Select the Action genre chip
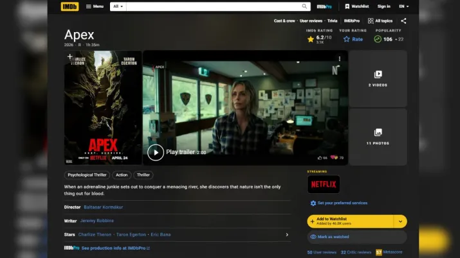This screenshot has width=460, height=258. point(122,175)
